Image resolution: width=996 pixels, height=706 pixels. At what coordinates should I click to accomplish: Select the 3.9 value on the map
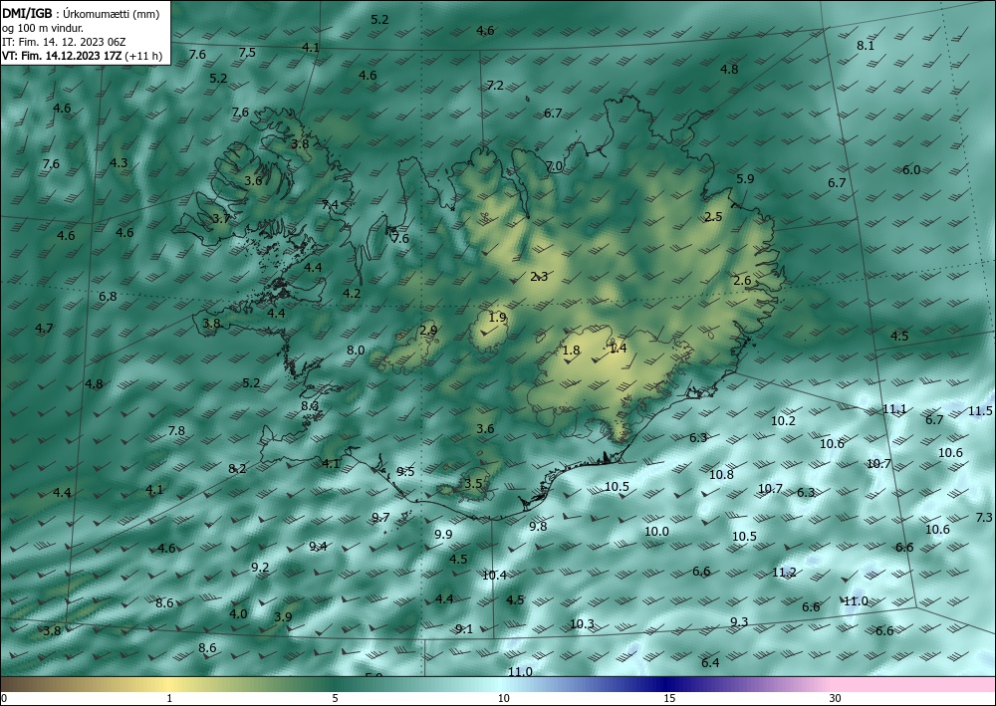283,617
